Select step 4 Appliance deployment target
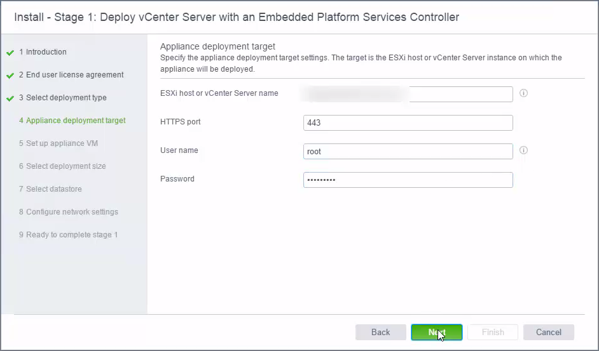This screenshot has height=351, width=599. (72, 121)
